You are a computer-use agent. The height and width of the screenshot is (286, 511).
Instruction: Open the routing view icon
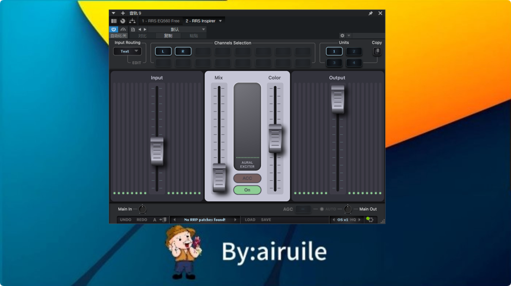(132, 21)
